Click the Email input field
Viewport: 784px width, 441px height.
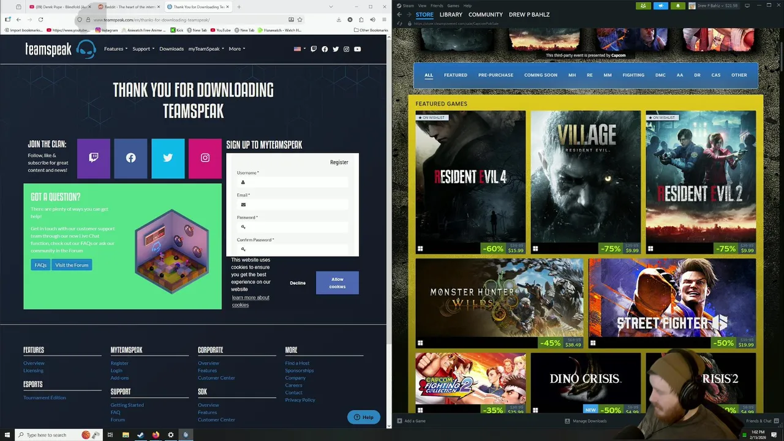(x=293, y=205)
